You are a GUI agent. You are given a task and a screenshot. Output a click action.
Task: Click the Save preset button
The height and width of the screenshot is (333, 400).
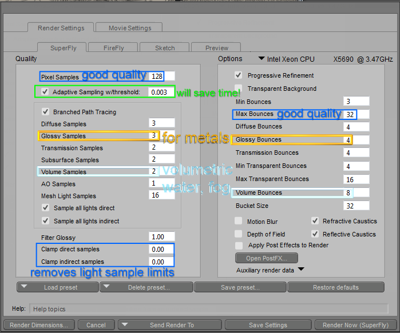point(240,287)
